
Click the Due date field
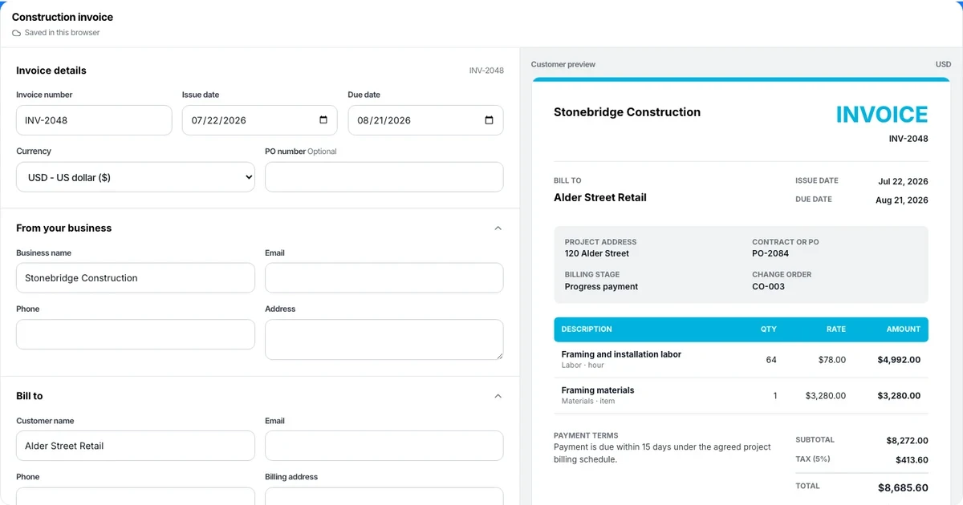pyautogui.click(x=425, y=120)
